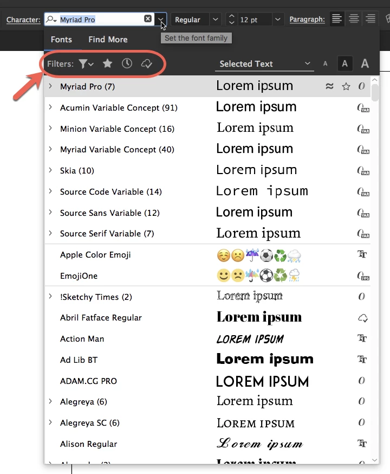This screenshot has width=390, height=474.
Task: Click the font list scrollbar thumb
Action: 375,93
